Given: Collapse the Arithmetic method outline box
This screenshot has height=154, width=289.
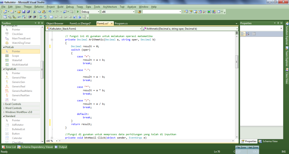Looking at the screenshot, I should click(x=52, y=40).
